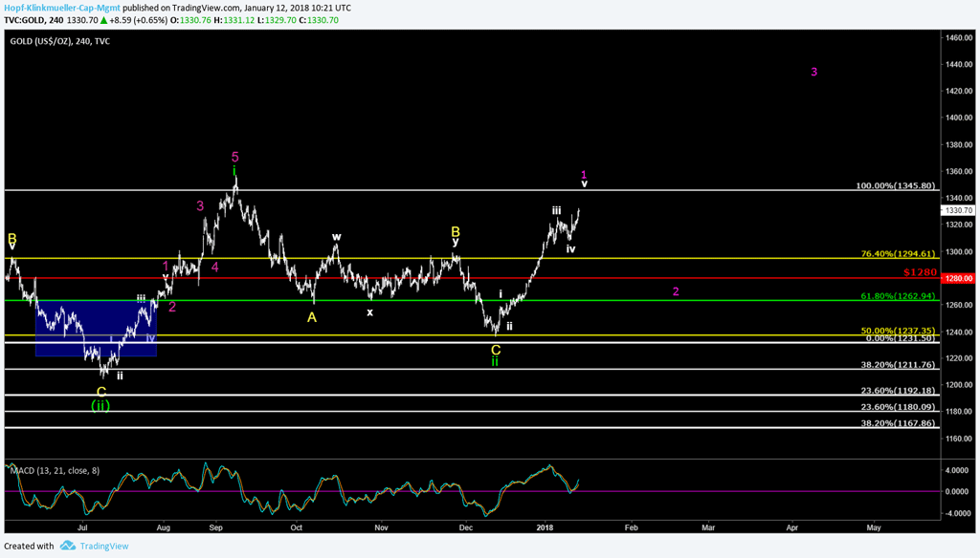Click the green (ii) wave label
Image resolution: width=980 pixels, height=558 pixels.
100,405
